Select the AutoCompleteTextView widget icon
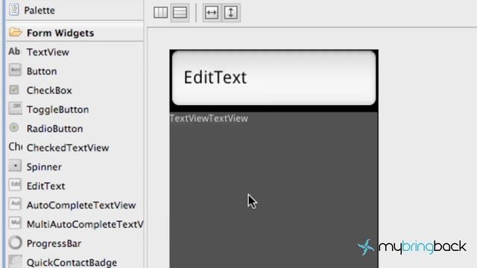477x268 pixels. pos(15,204)
